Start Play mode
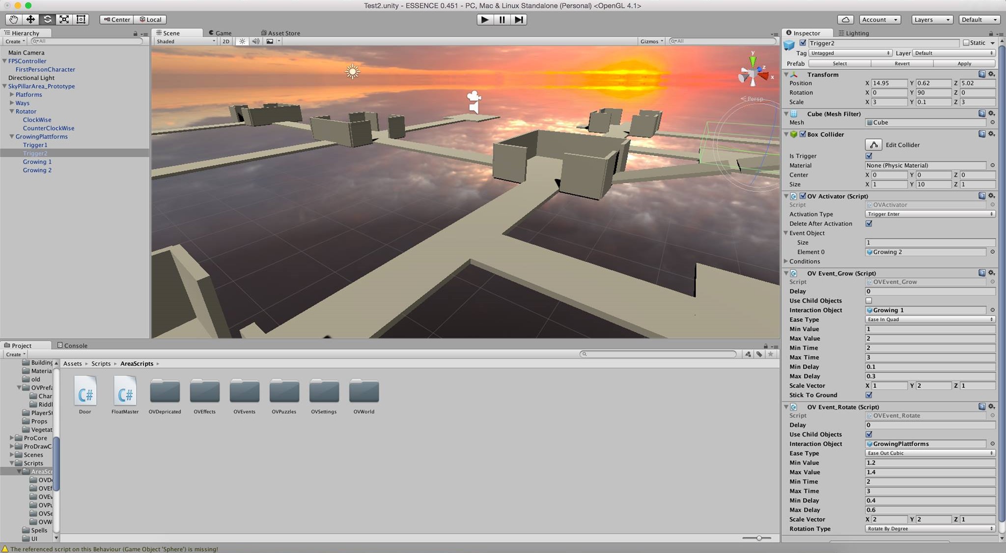Screen dimensions: 1006x553 (485, 20)
